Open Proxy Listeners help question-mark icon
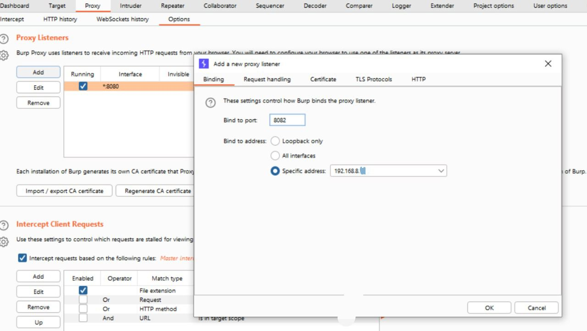This screenshot has width=587, height=331. (4, 38)
